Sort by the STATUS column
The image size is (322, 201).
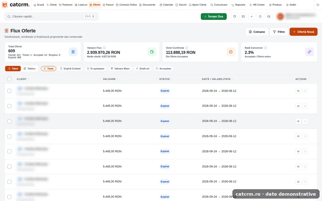click(166, 79)
